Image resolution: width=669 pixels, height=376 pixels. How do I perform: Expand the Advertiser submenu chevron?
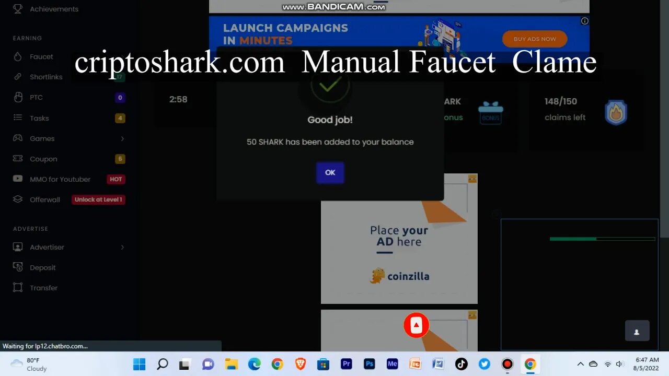click(x=122, y=247)
